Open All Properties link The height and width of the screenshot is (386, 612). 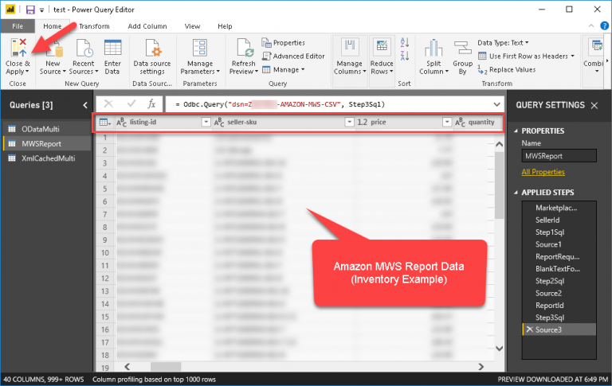(x=543, y=172)
